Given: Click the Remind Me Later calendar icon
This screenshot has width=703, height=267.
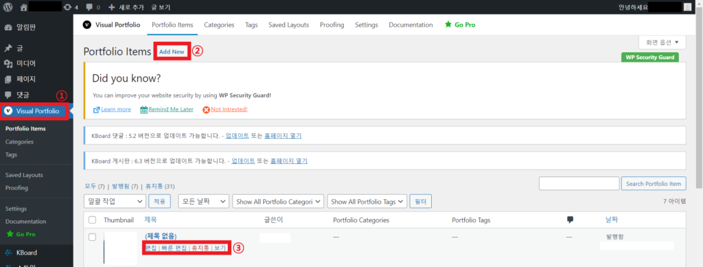Looking at the screenshot, I should coord(144,110).
